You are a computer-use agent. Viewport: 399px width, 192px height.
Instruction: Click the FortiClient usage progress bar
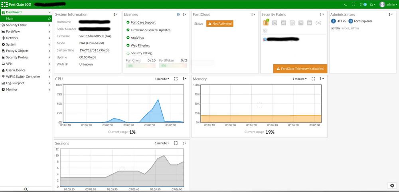coord(140,66)
